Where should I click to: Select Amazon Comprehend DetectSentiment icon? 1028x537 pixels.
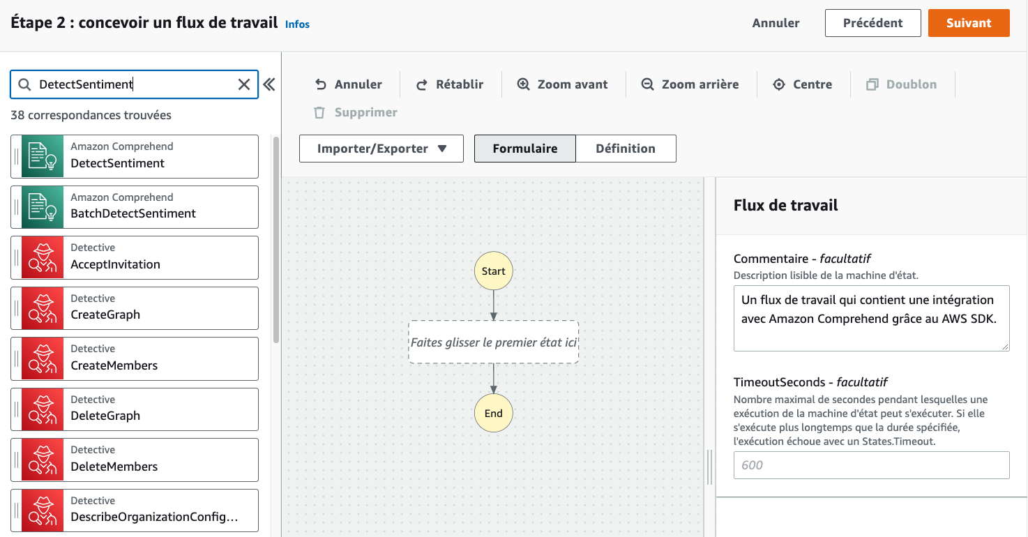pos(43,156)
